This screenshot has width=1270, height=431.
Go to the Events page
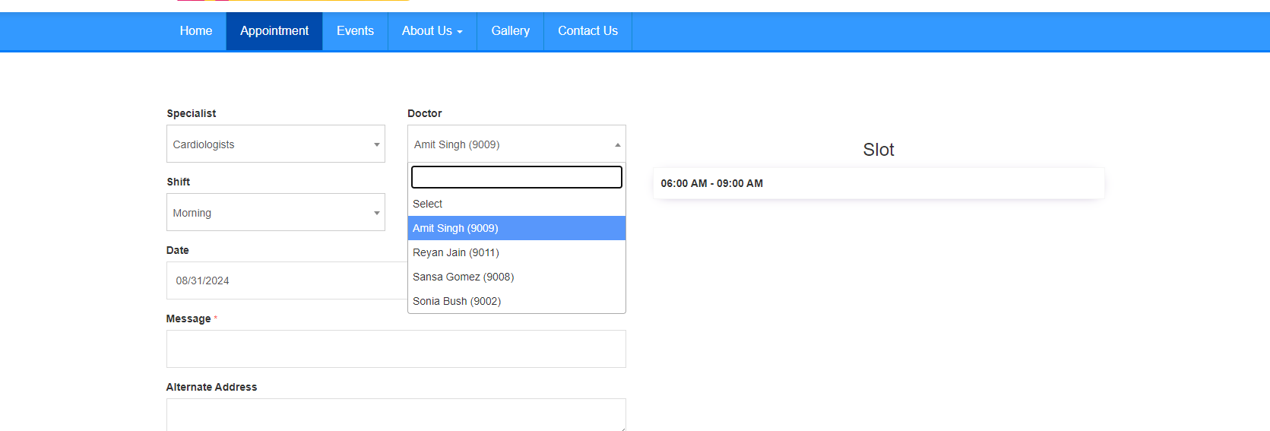point(355,31)
